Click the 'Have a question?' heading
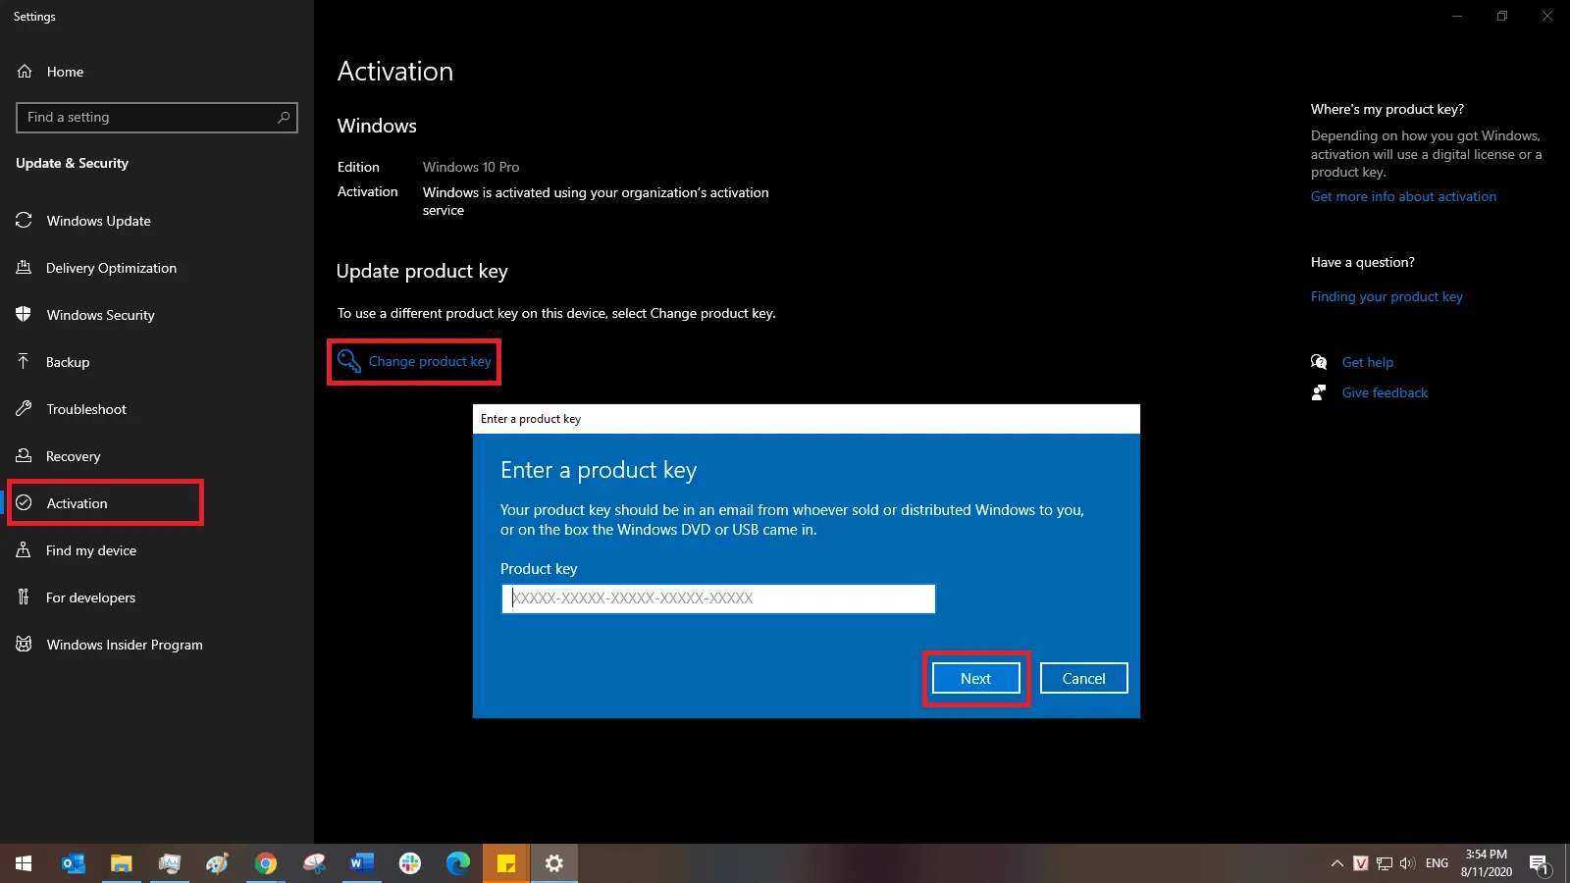1570x883 pixels. point(1362,262)
